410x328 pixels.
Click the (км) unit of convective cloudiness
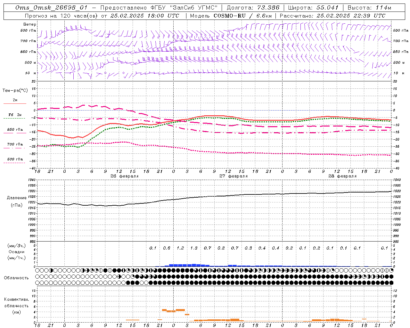coord(17,312)
